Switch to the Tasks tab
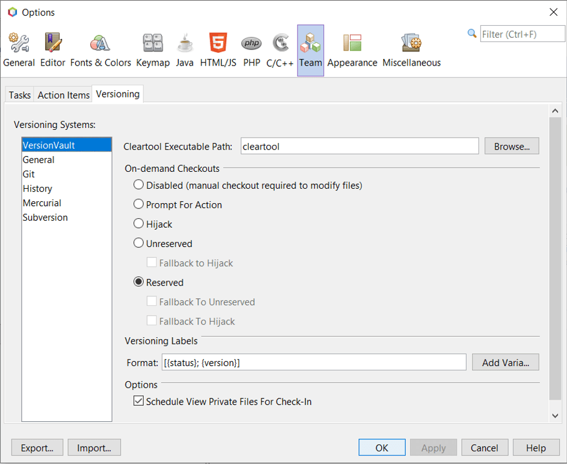The height and width of the screenshot is (464, 567). tap(19, 95)
